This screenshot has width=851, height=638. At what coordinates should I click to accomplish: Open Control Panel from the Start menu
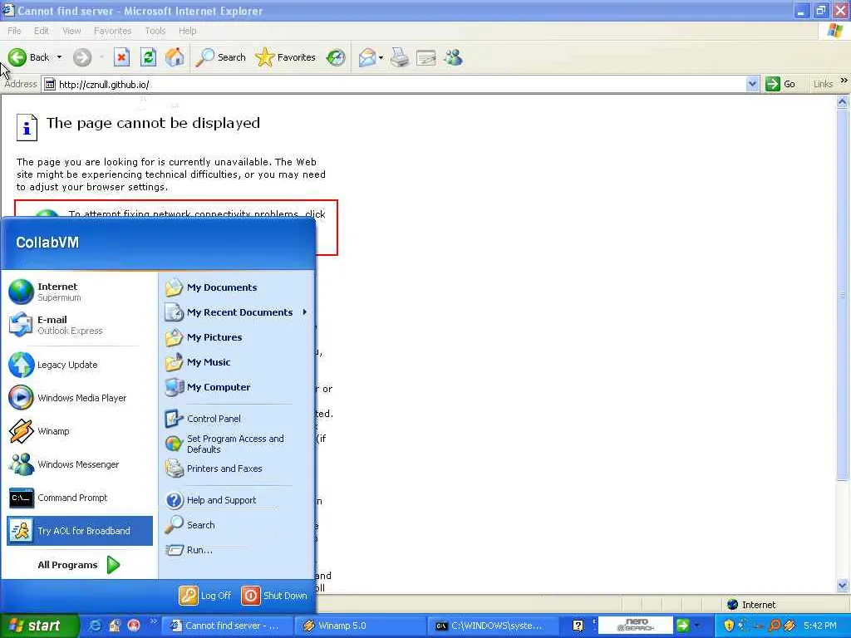(237, 419)
